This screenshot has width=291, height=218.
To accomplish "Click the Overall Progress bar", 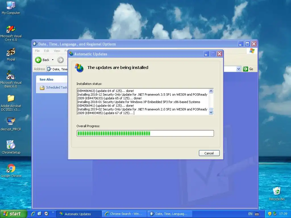I will pos(145,133).
